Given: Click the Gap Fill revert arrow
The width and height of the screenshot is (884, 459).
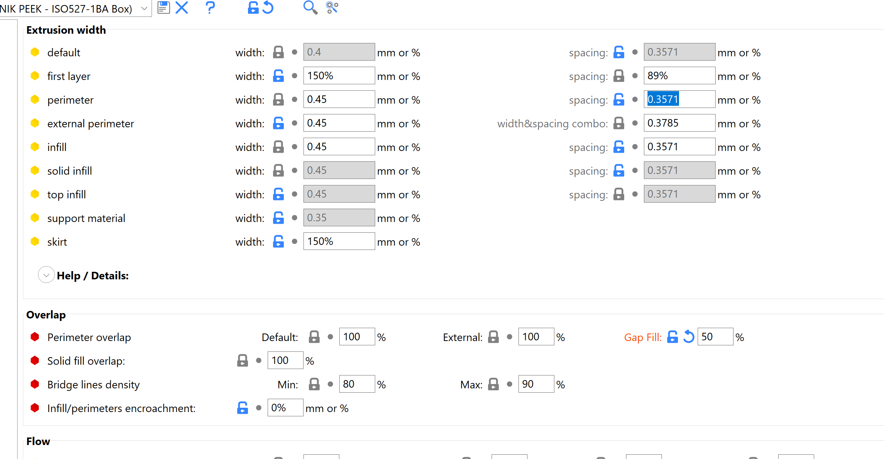Looking at the screenshot, I should [689, 336].
